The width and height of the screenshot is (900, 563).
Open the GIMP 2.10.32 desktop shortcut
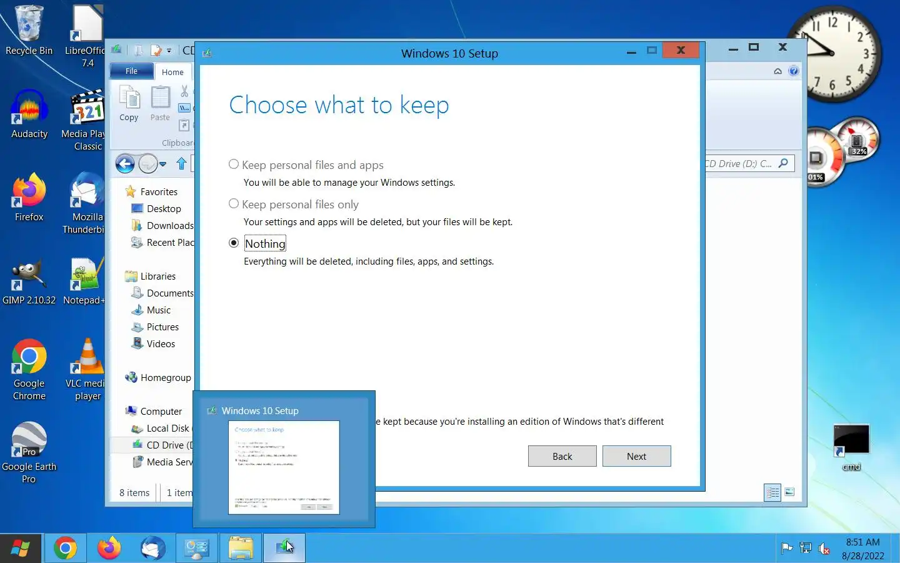point(29,281)
